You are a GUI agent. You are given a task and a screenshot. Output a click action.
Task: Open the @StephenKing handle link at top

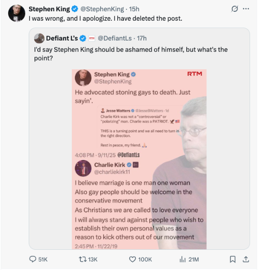click(x=102, y=9)
